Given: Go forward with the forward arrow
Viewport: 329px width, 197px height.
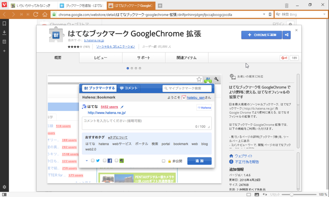Looking at the screenshot, I should 13,14.
